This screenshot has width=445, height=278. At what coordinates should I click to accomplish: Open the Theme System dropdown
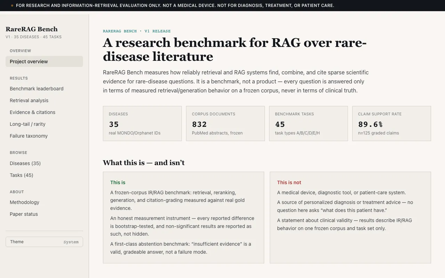(44, 242)
